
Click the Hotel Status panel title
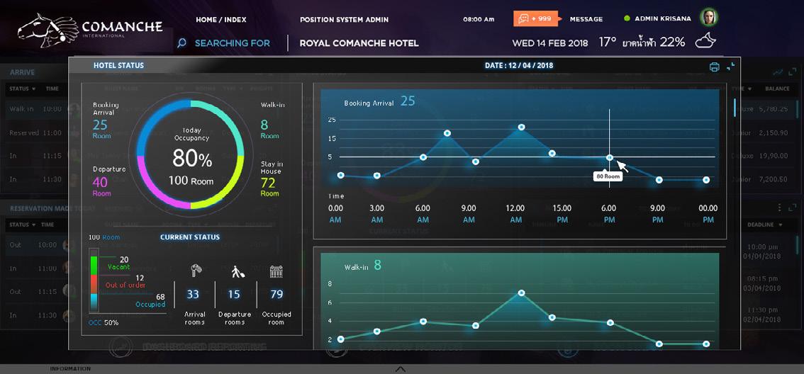coord(118,66)
